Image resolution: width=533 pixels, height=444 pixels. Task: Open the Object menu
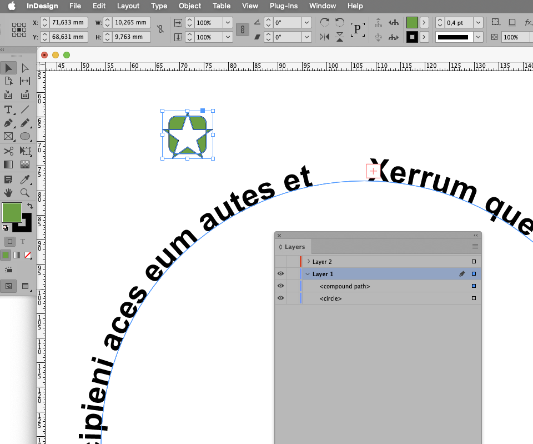[189, 6]
